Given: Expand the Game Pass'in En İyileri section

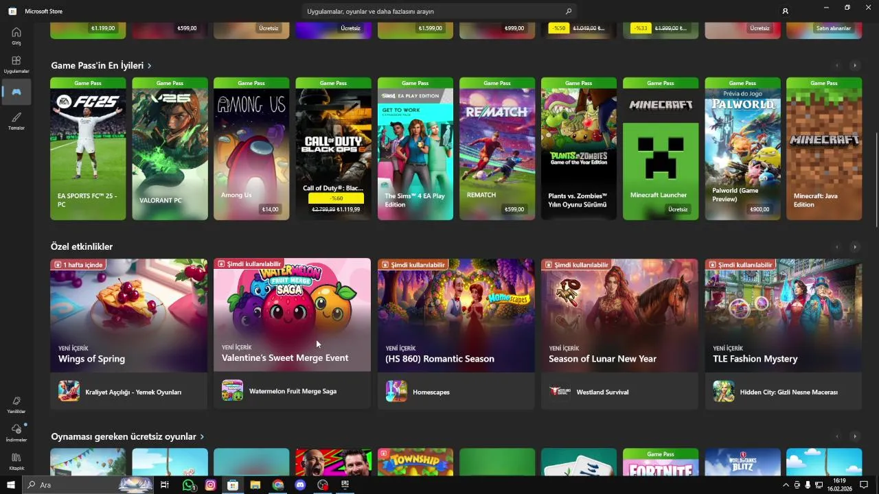Looking at the screenshot, I should pos(102,65).
